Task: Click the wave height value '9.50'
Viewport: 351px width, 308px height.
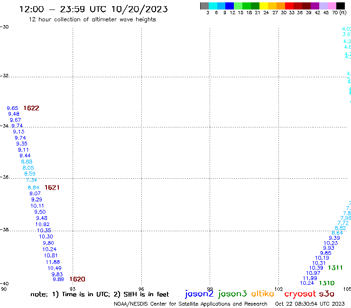Action: coord(40,212)
